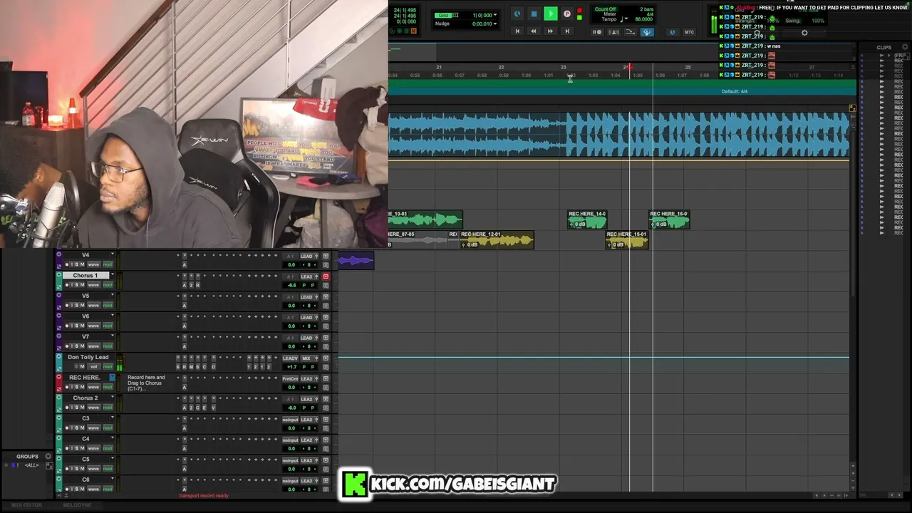Open the V4 output window icon

pyautogui.click(x=326, y=256)
